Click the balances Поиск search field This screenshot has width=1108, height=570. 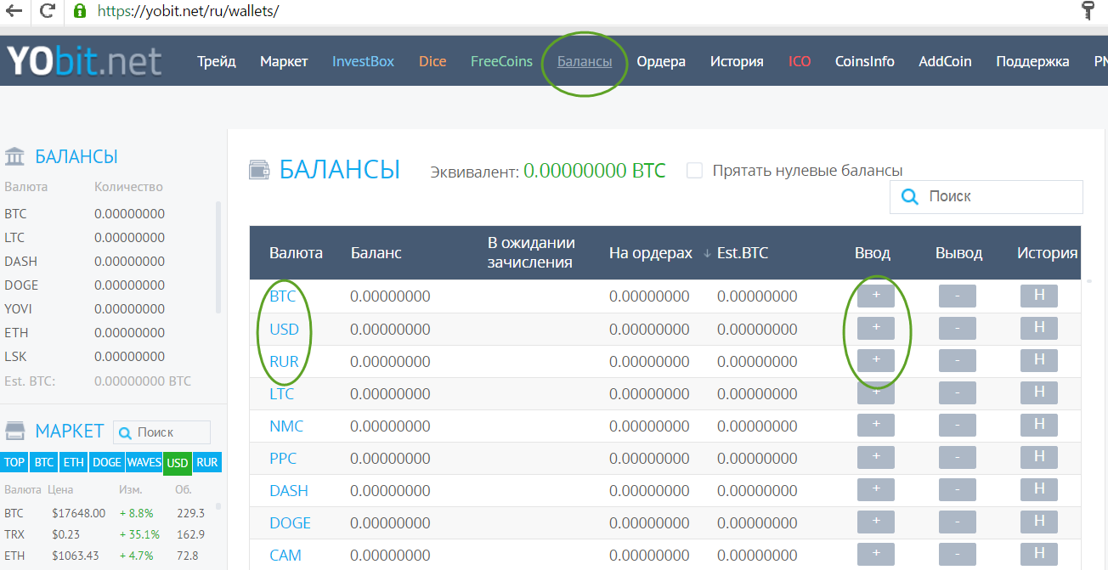click(986, 196)
